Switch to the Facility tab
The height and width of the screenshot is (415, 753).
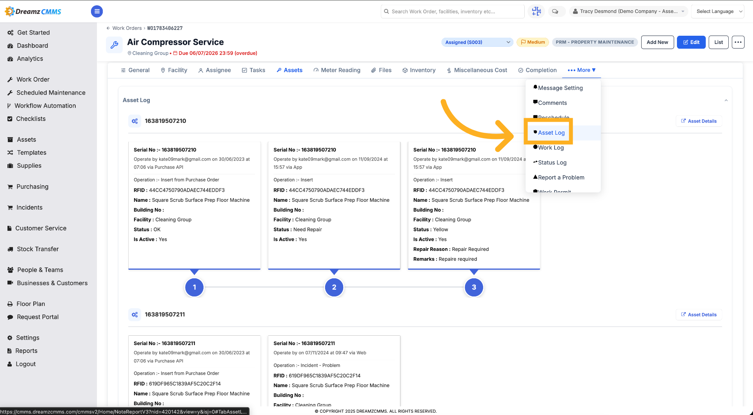pyautogui.click(x=174, y=70)
